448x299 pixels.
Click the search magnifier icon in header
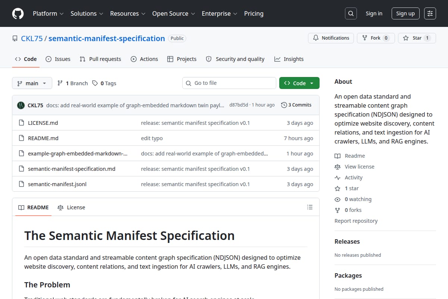click(351, 13)
